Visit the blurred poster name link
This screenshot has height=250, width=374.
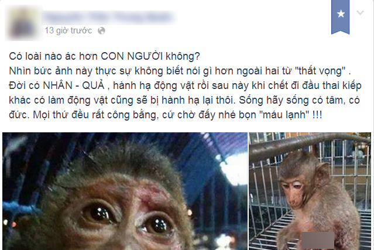coord(109,18)
